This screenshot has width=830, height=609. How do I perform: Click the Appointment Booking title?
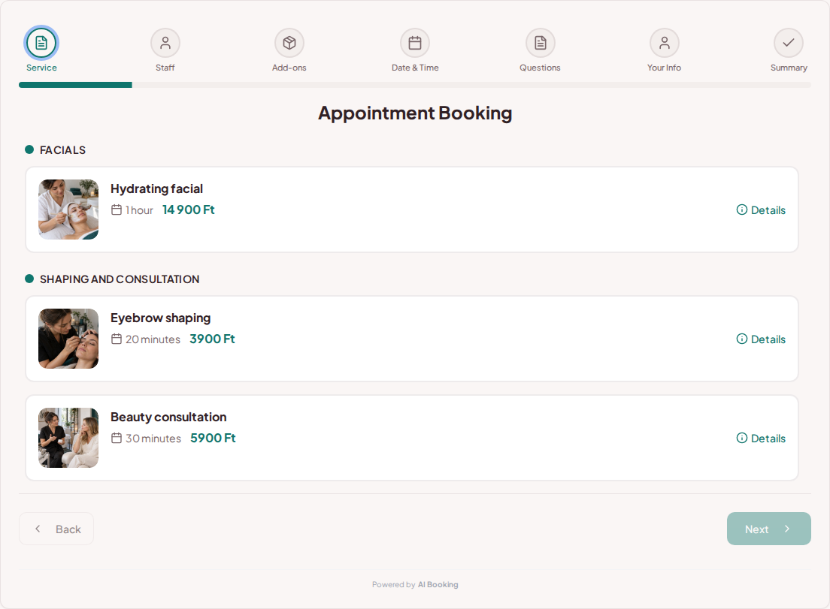[x=415, y=113]
